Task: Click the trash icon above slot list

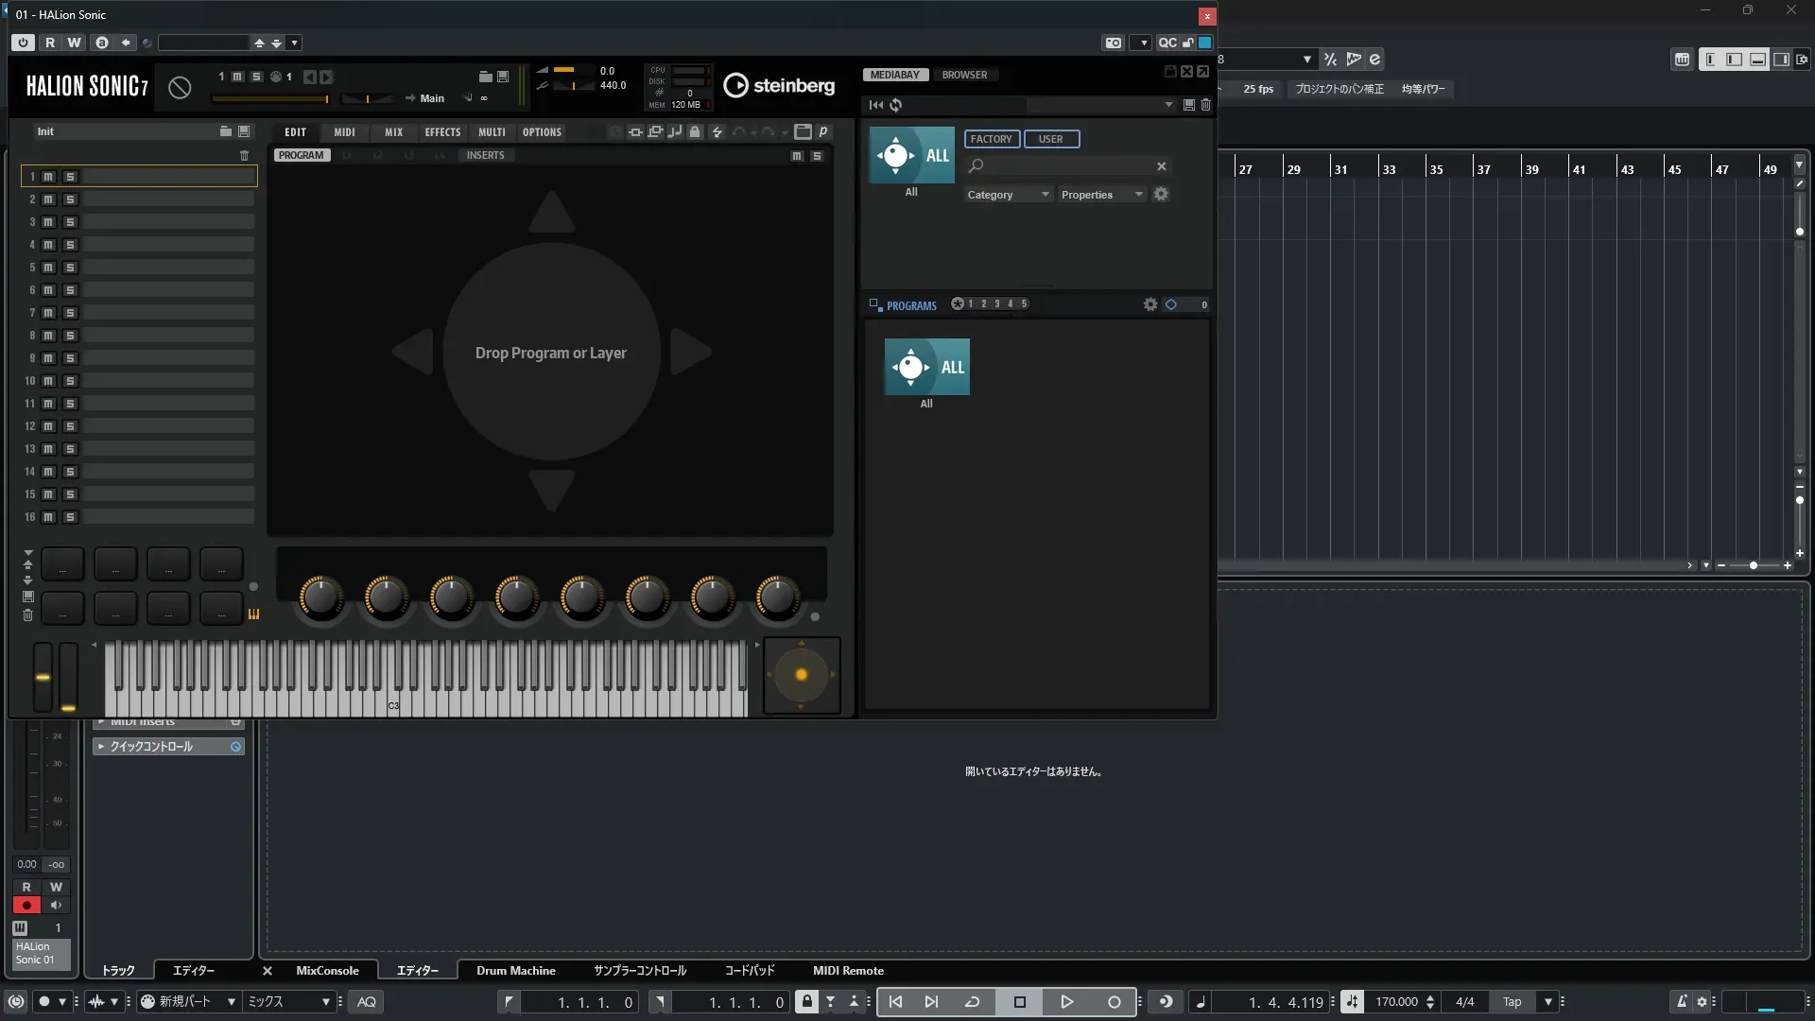Action: tap(244, 155)
